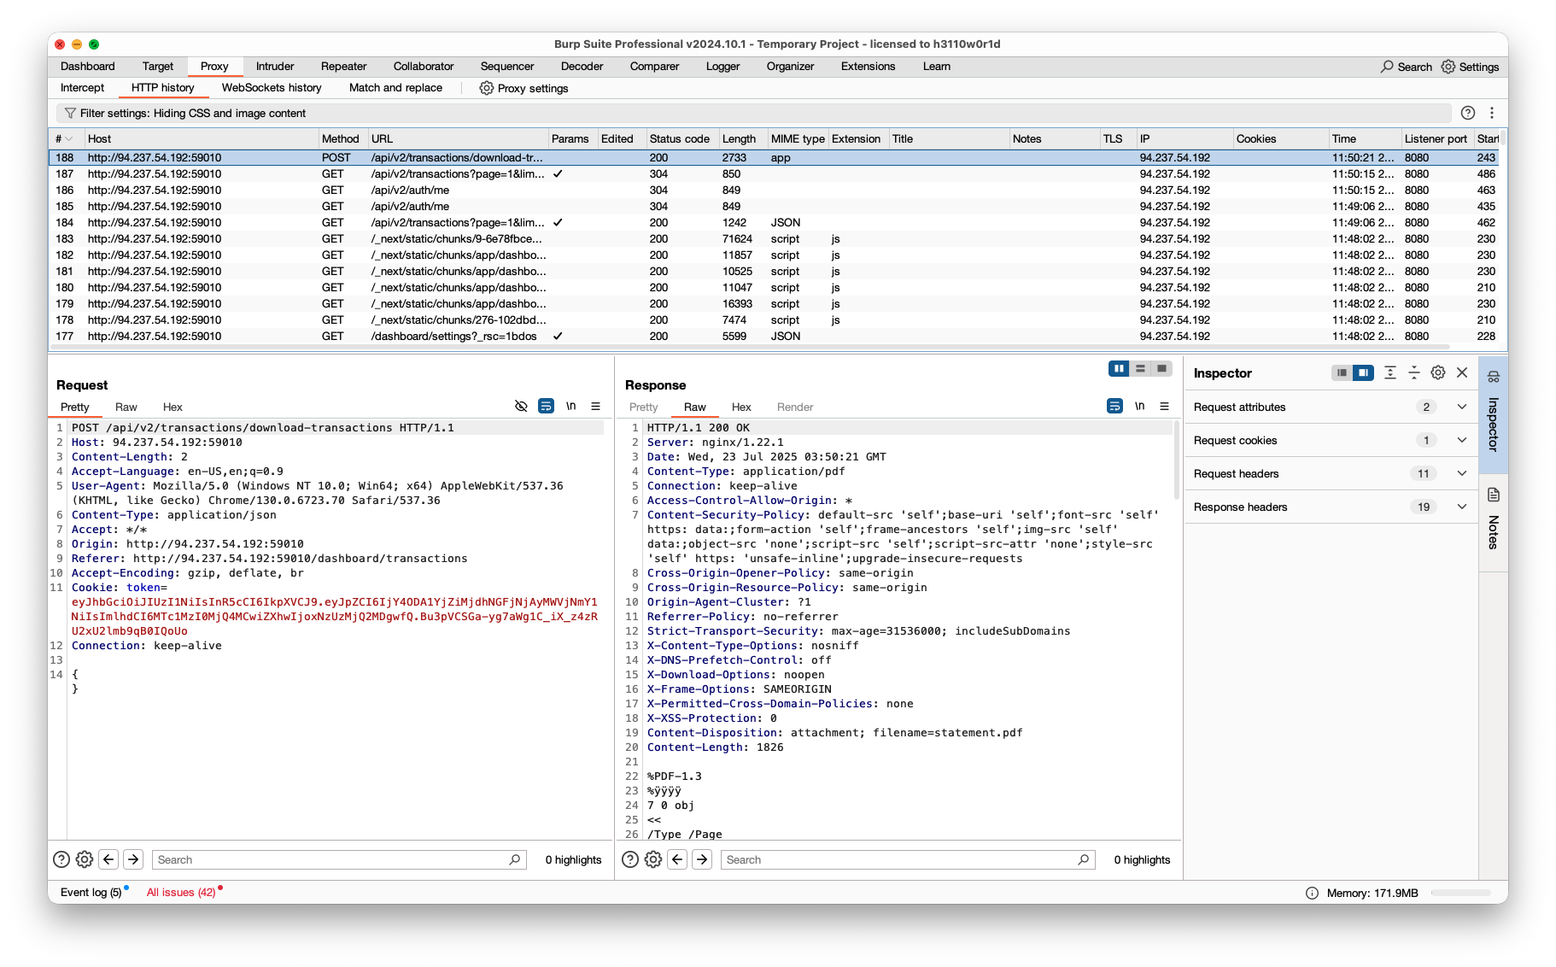
Task: Open the Response pane hamburger menu
Action: point(1164,406)
